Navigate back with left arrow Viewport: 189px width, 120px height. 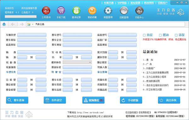click(13, 24)
